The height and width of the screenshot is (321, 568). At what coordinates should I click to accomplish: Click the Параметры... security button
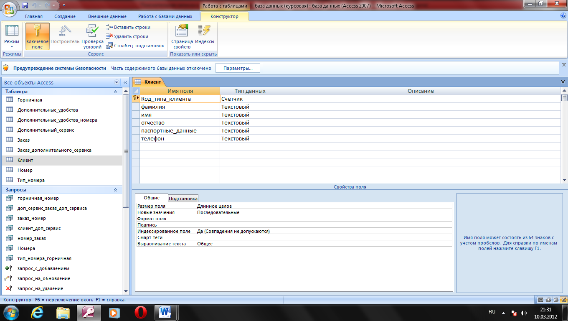(x=238, y=68)
